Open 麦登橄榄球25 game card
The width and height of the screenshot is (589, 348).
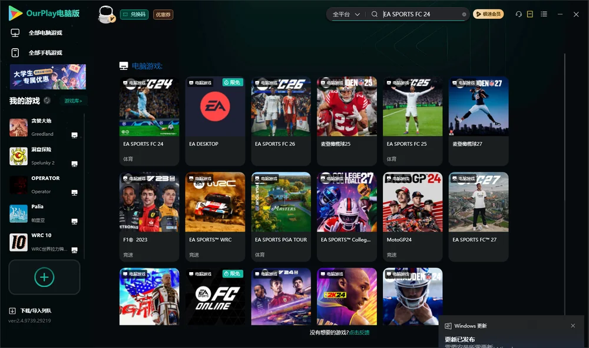tap(347, 121)
